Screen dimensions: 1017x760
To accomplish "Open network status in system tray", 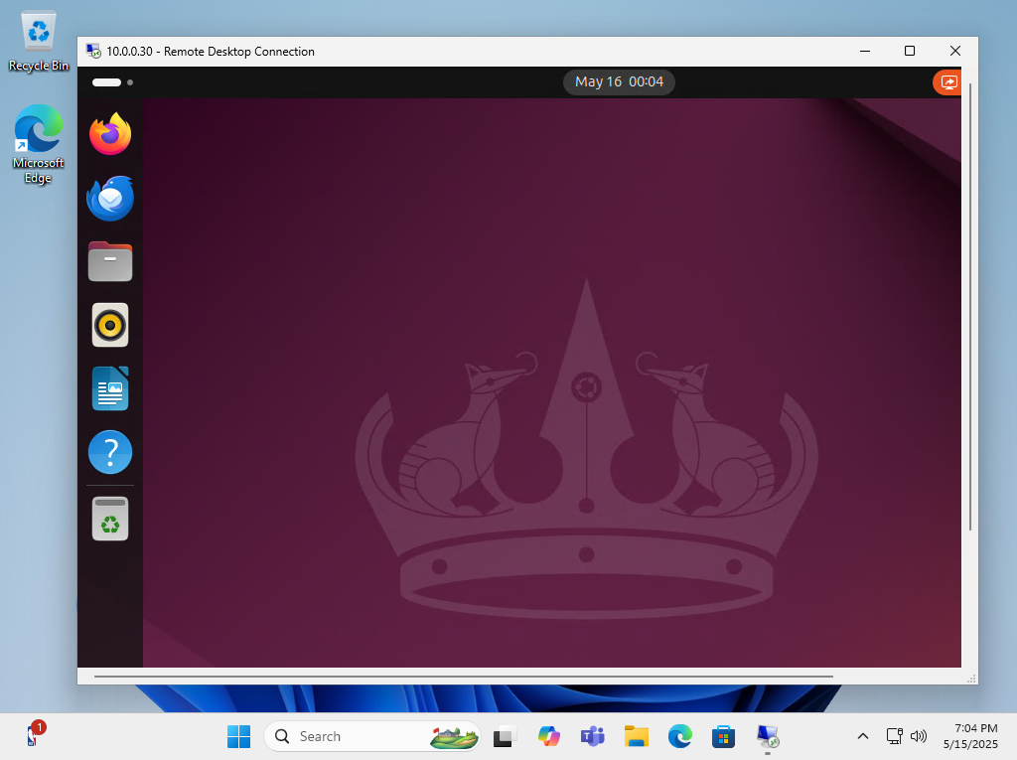I will pyautogui.click(x=895, y=736).
